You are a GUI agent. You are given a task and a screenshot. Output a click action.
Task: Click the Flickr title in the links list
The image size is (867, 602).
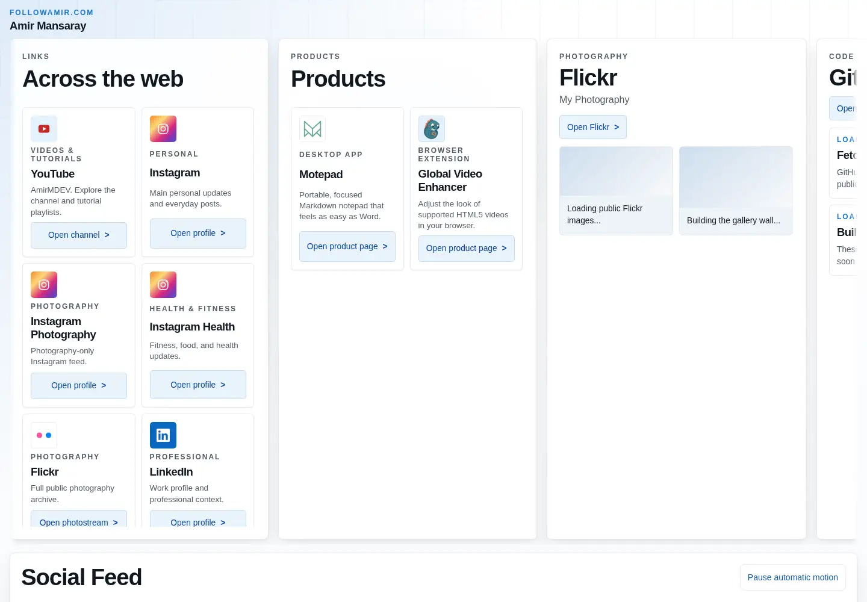pyautogui.click(x=45, y=472)
